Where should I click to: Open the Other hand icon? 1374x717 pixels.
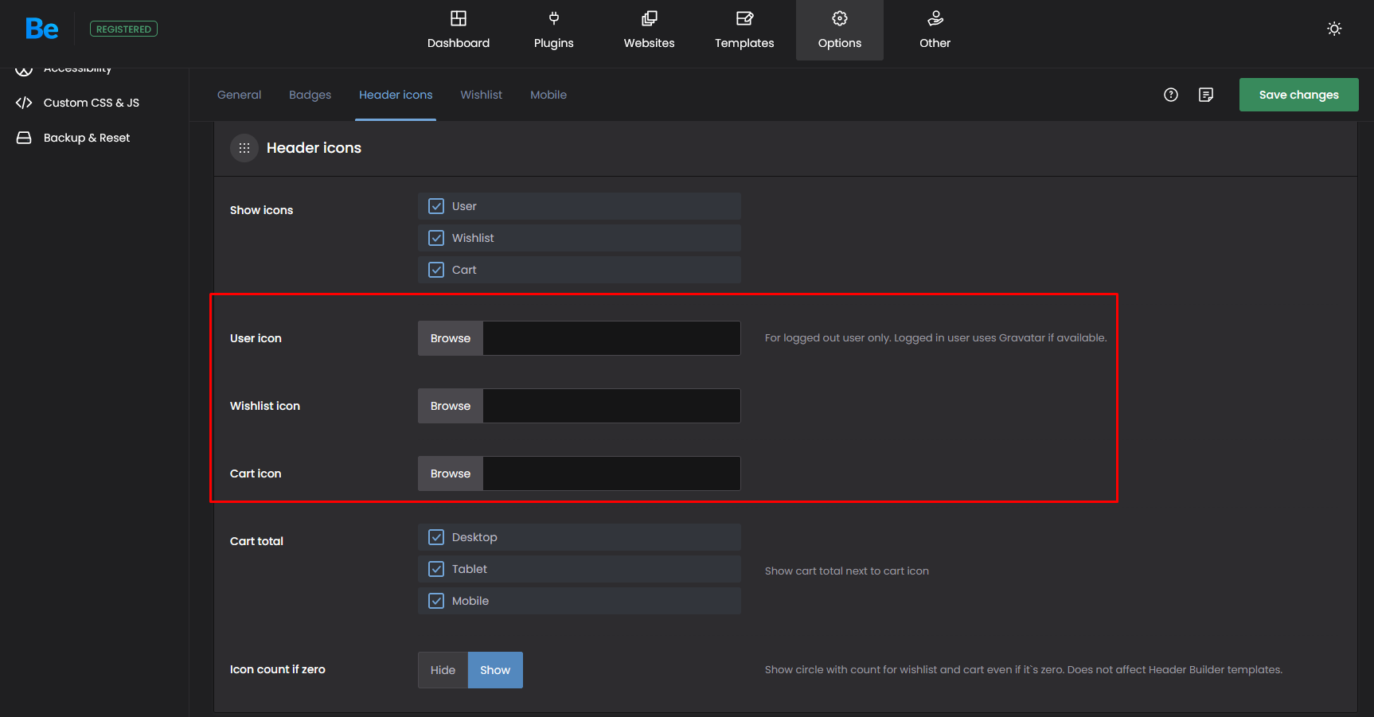coord(935,18)
